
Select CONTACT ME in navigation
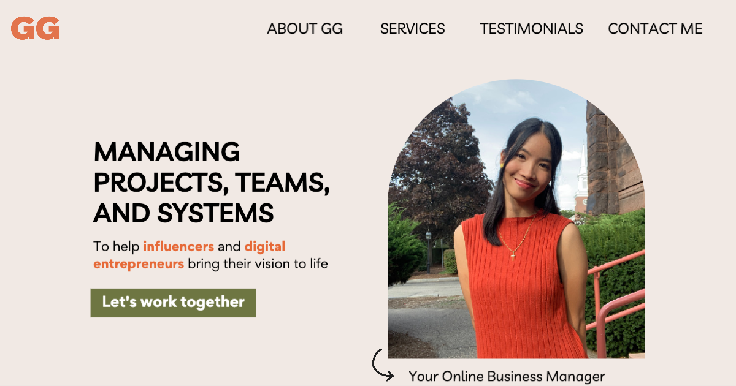655,29
